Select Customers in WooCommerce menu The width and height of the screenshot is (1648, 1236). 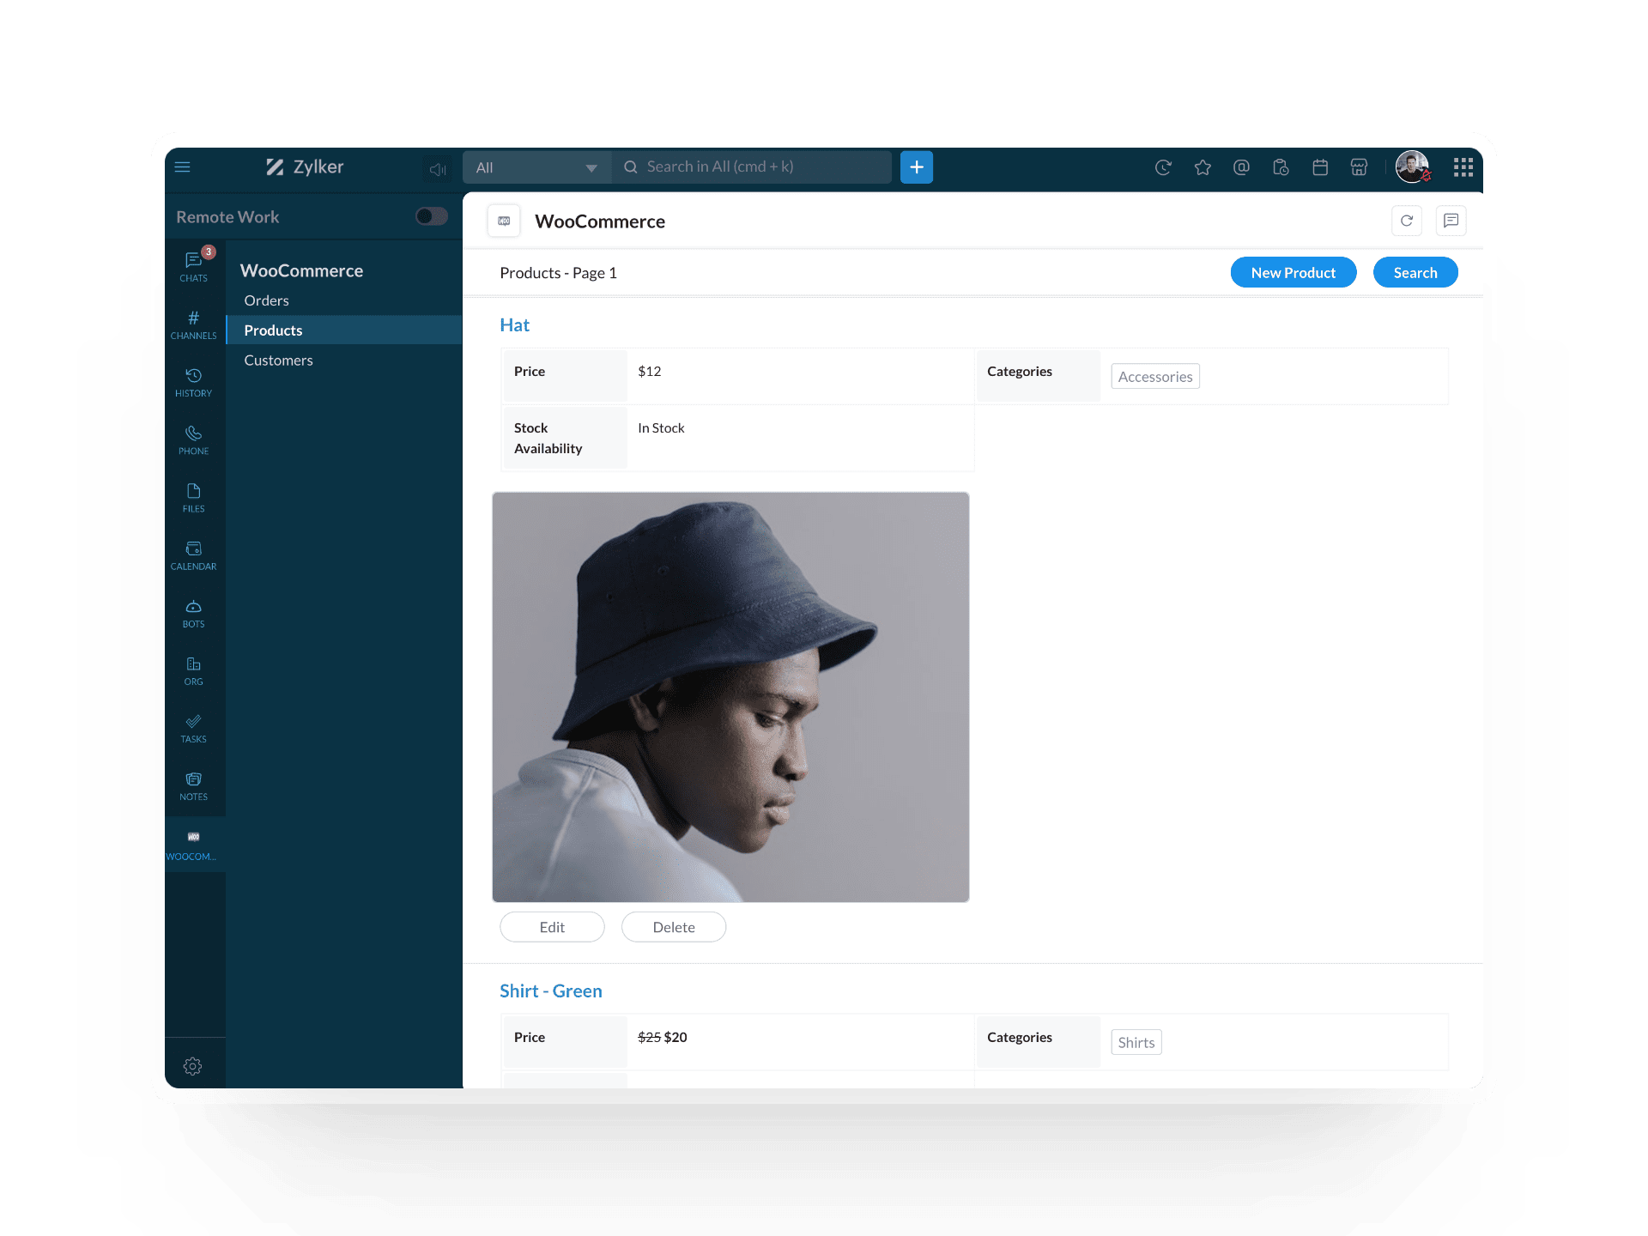[x=278, y=360]
